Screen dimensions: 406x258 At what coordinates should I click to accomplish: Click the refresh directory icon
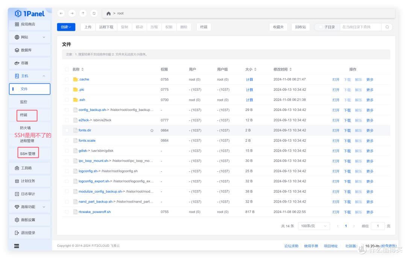(94, 13)
